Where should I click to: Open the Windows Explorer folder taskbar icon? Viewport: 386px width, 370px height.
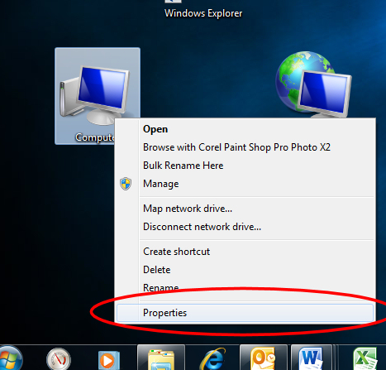(x=161, y=358)
